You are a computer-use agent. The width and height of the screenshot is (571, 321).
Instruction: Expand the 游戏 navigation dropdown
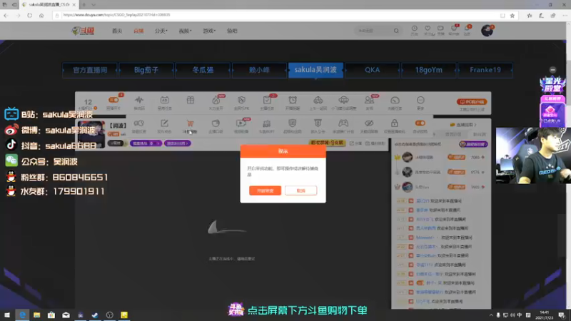pyautogui.click(x=209, y=31)
